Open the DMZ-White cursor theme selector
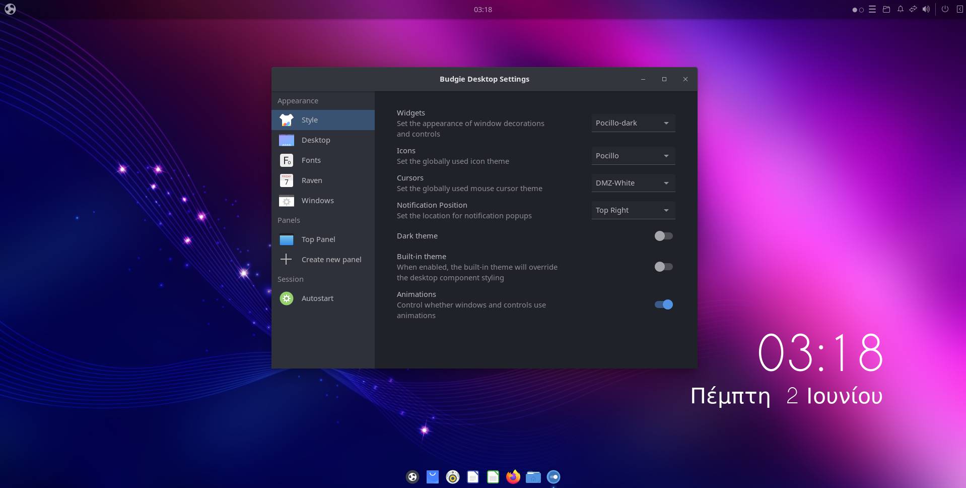 point(633,182)
